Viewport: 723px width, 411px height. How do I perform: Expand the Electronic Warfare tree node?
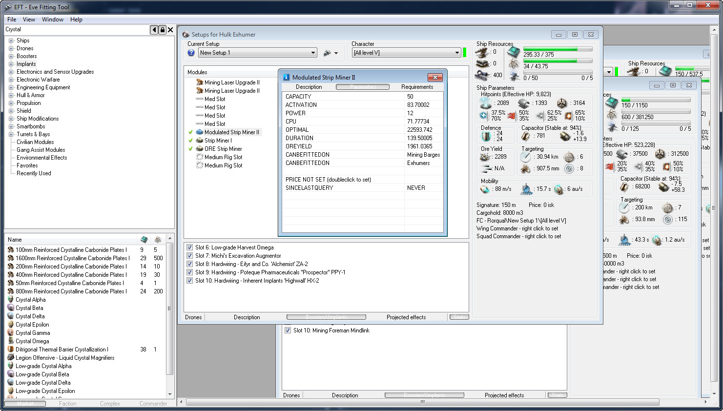click(x=11, y=80)
